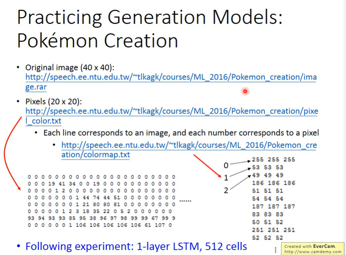
Task: Open the image.rar download link
Action: point(171,82)
